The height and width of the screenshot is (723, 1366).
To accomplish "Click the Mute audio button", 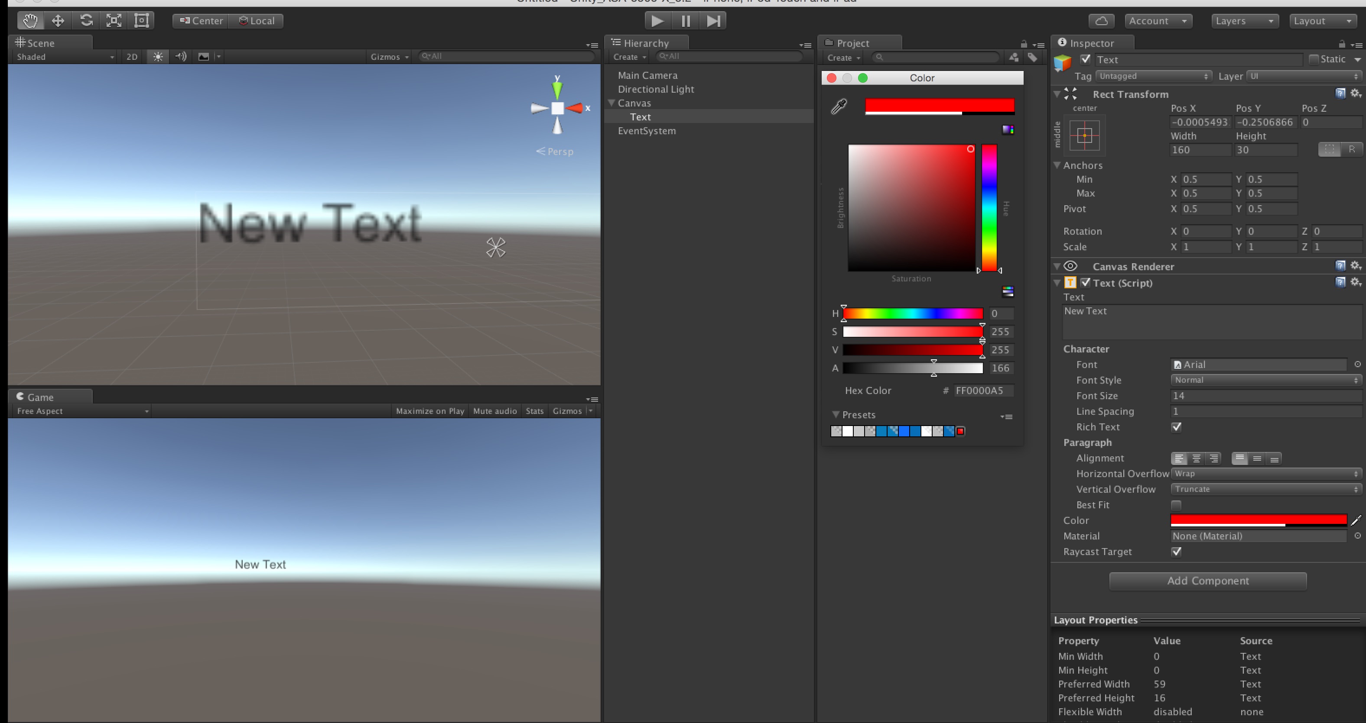I will [x=495, y=411].
